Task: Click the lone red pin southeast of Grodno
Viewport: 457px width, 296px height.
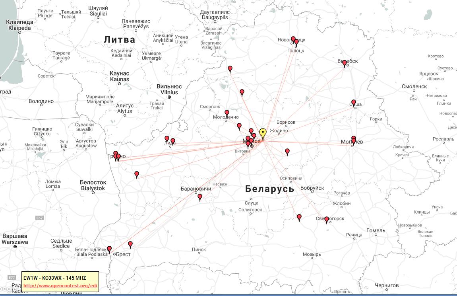Action: tap(137, 174)
